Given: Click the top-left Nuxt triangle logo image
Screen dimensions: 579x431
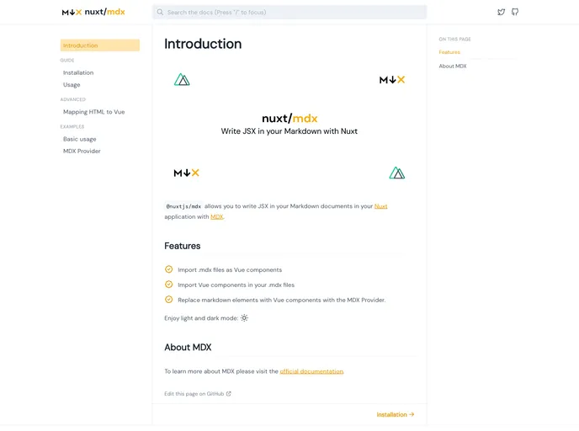Looking at the screenshot, I should [x=182, y=79].
